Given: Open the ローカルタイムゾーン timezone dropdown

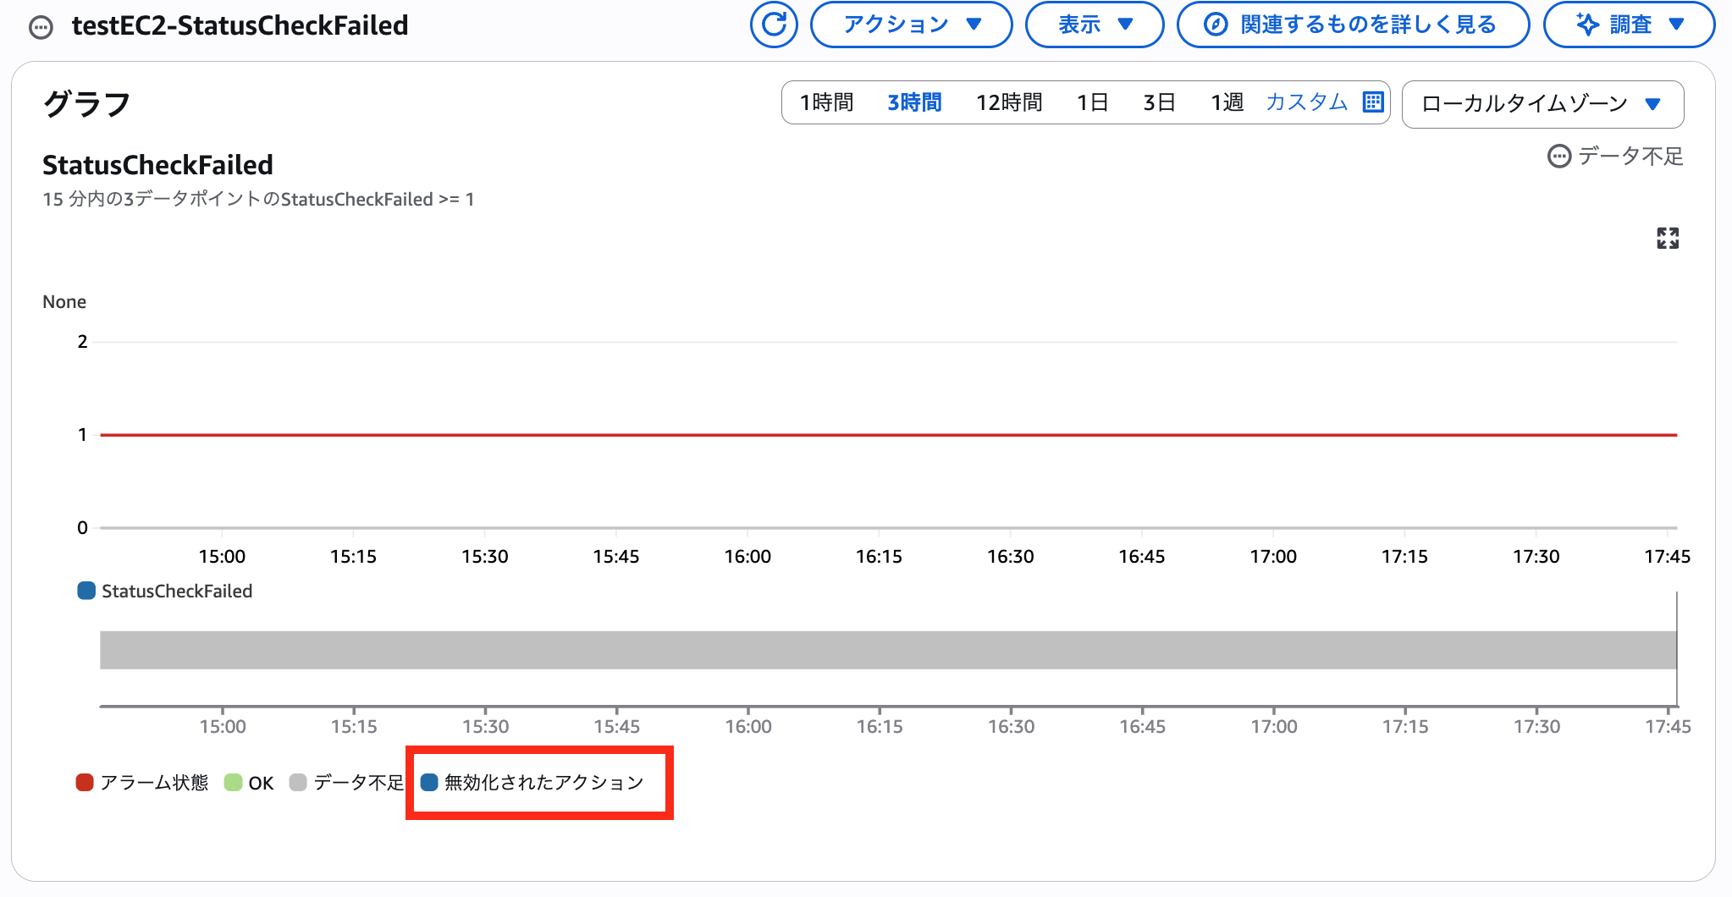Looking at the screenshot, I should pyautogui.click(x=1542, y=104).
